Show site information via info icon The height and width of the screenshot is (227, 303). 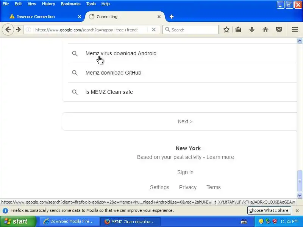coord(28,30)
